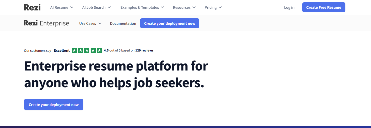Click the second green Trustpilot star
Screen dimensions: 371x128
[x=81, y=50]
